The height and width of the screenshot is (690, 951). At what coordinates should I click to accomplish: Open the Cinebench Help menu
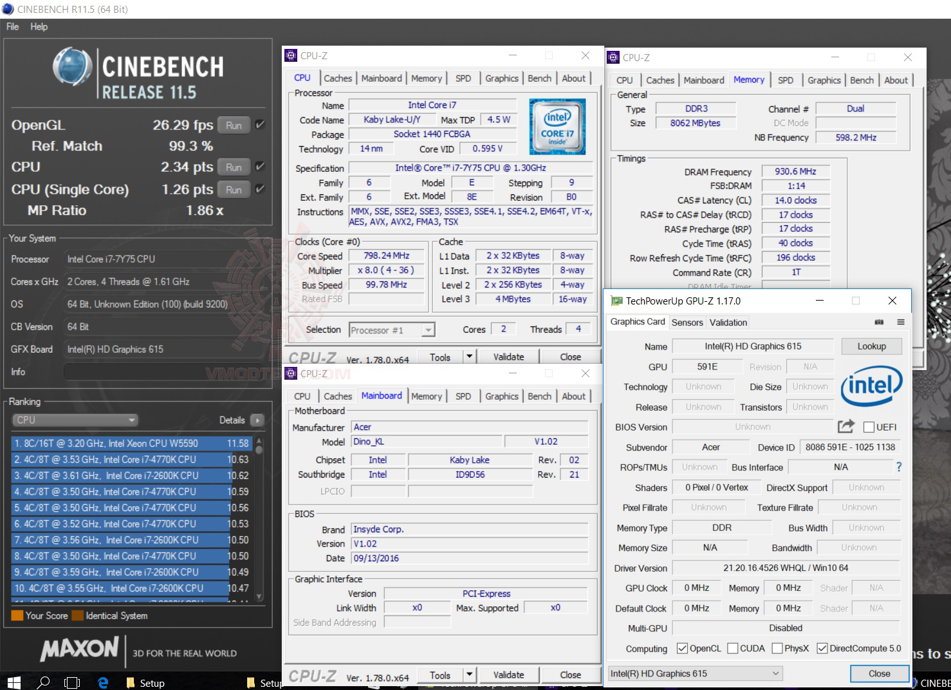tap(39, 26)
